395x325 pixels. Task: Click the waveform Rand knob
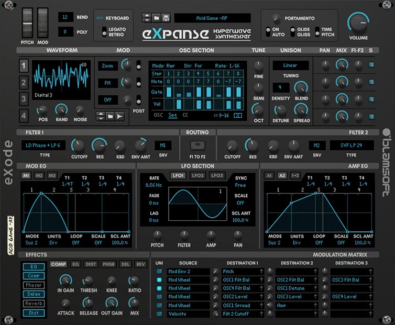click(61, 110)
